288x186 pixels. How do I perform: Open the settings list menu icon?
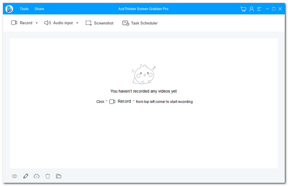pyautogui.click(x=259, y=9)
